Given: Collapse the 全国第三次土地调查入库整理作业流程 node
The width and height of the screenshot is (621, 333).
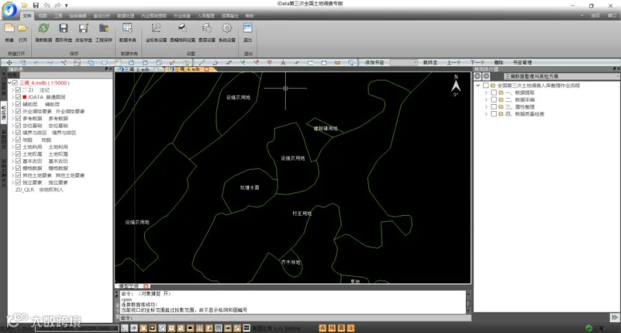Looking at the screenshot, I should click(x=478, y=85).
